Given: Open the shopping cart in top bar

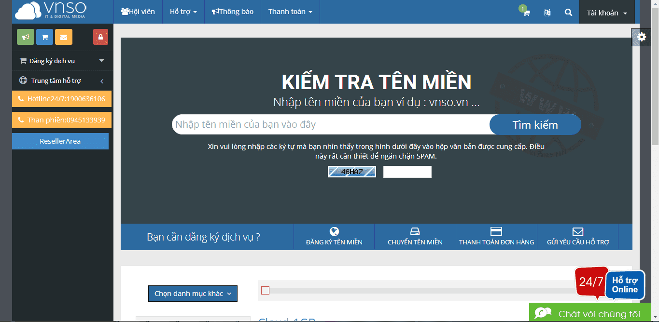Looking at the screenshot, I should (x=526, y=12).
